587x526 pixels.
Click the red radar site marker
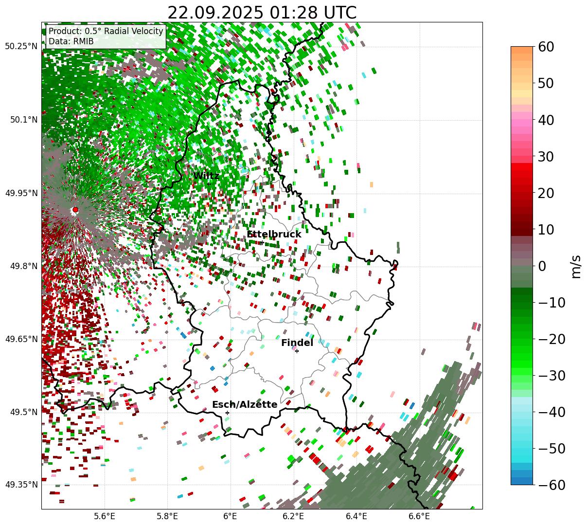(x=75, y=210)
